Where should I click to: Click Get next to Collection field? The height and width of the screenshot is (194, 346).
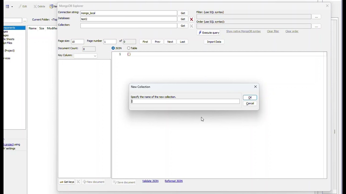coord(183,26)
